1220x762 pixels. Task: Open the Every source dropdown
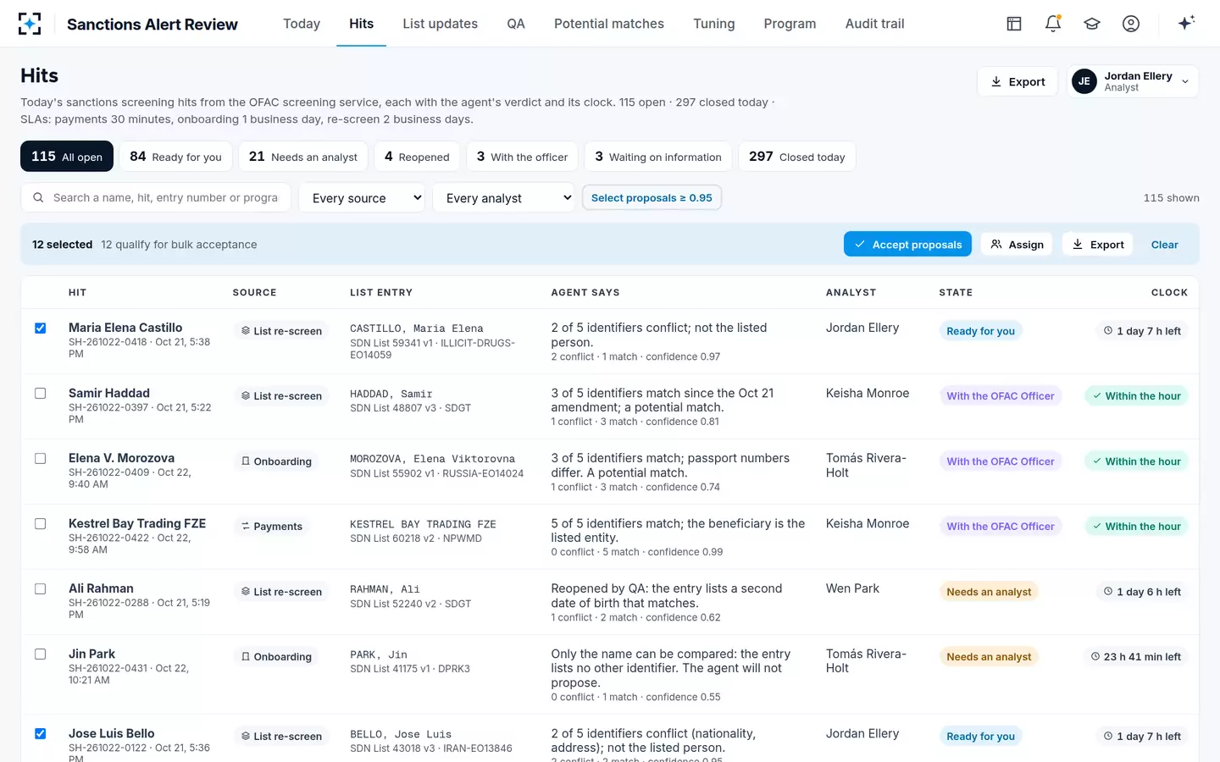[x=362, y=198]
